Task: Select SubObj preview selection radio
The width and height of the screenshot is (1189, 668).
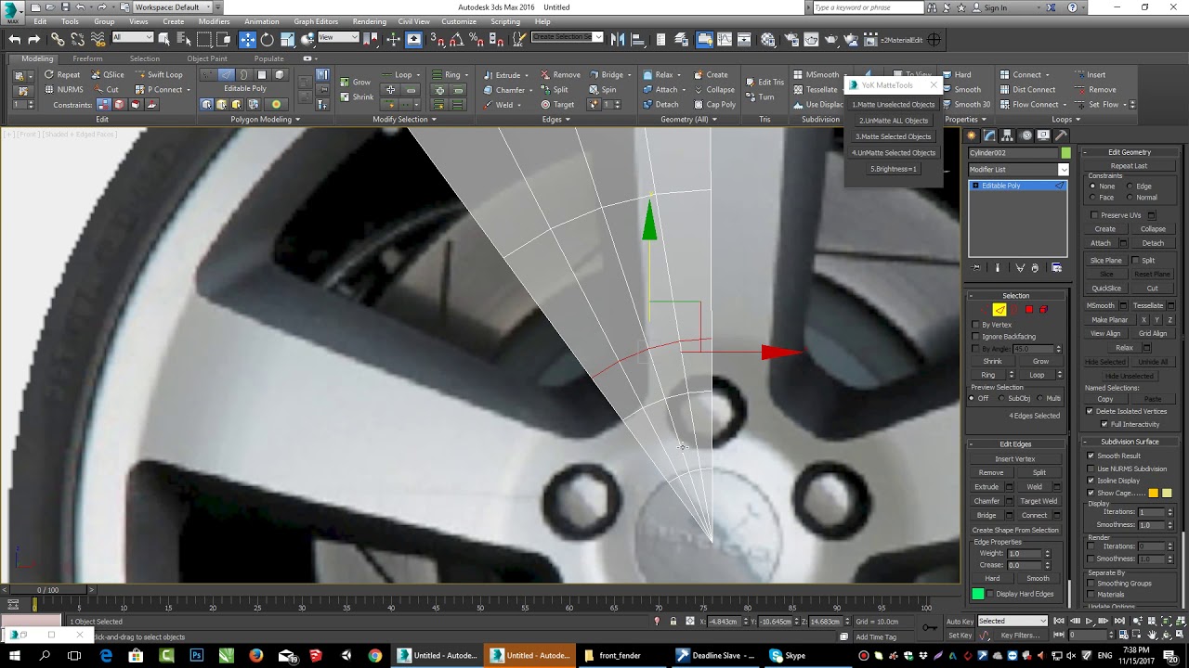Action: 1001,398
